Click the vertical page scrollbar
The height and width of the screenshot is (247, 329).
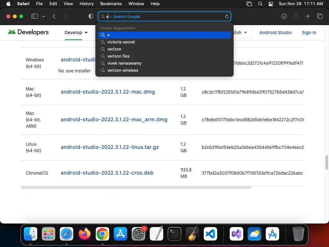click(327, 162)
